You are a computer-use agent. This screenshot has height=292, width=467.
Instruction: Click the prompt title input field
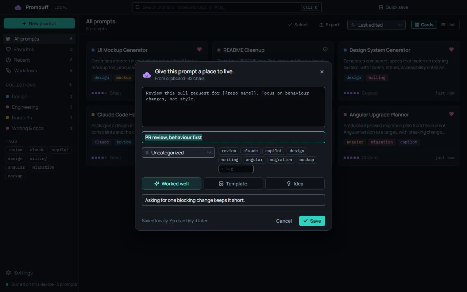[x=233, y=137]
